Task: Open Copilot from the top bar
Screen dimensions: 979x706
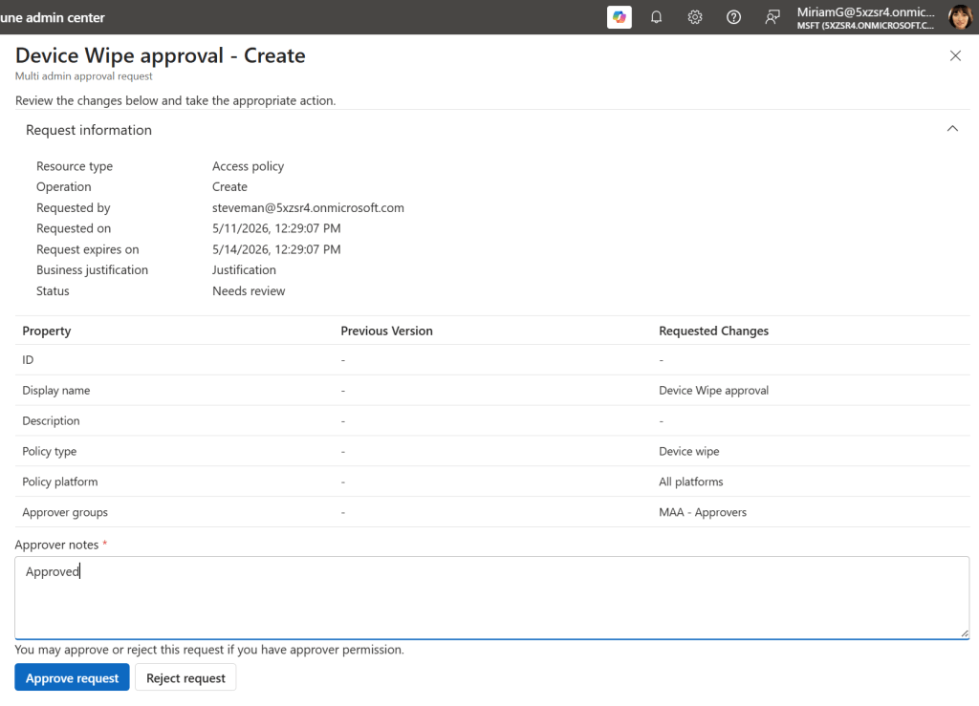Action: (619, 17)
